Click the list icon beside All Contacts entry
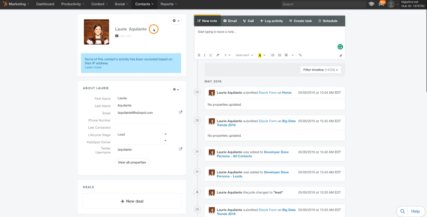The height and width of the screenshot is (217, 427). tap(197, 151)
